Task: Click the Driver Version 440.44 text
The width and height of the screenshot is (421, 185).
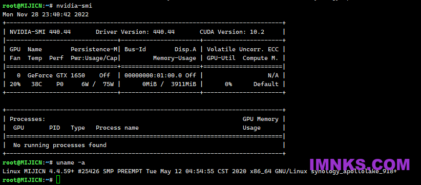Action: click(x=135, y=32)
